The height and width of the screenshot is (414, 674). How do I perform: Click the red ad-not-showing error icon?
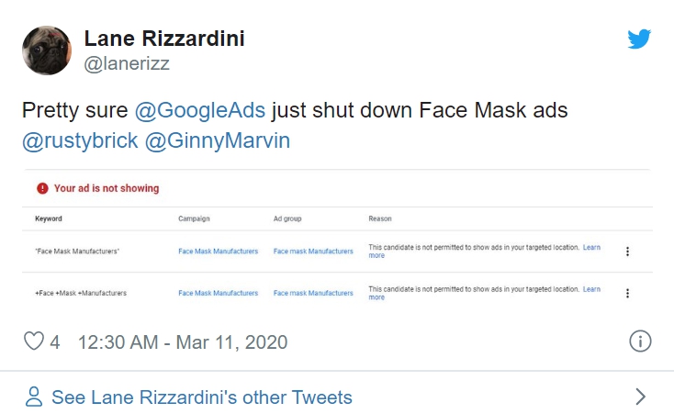[x=42, y=188]
